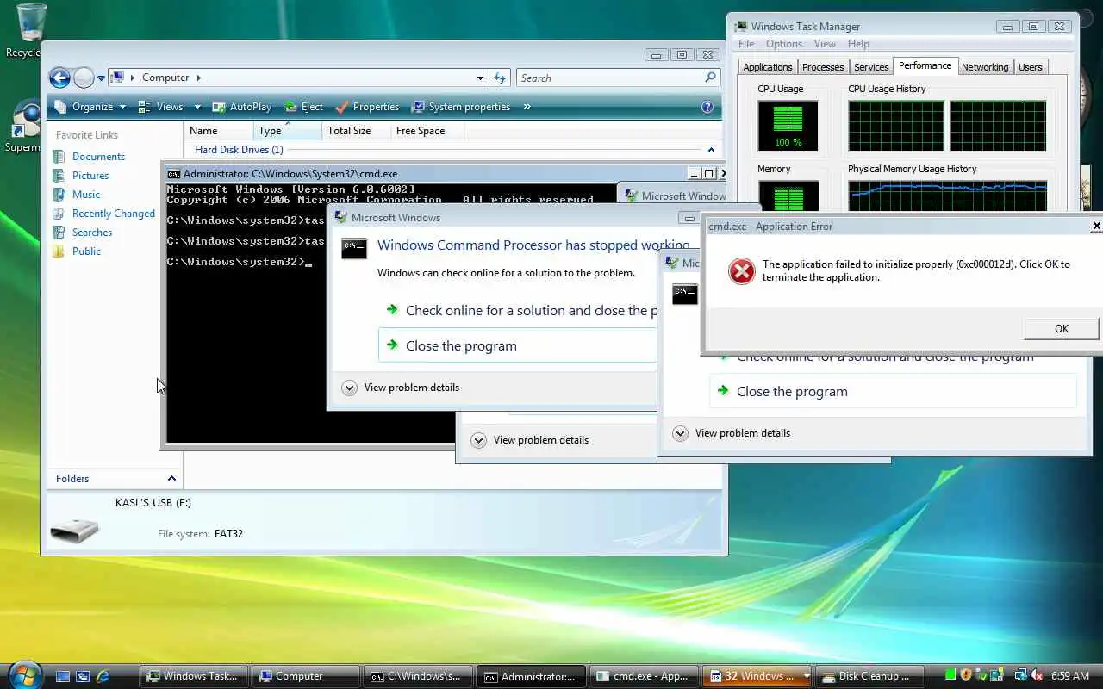
Task: Click the blue Help icon in Explorer
Action: point(707,107)
